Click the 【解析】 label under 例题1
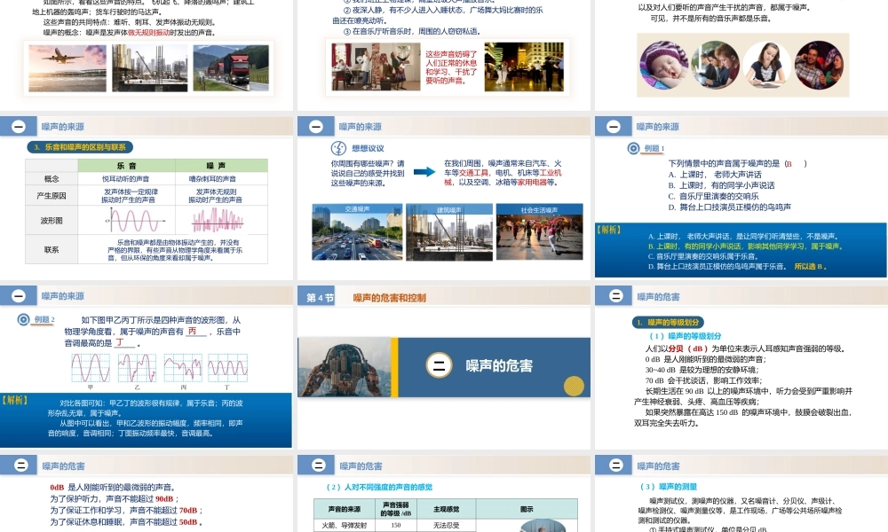 608,230
